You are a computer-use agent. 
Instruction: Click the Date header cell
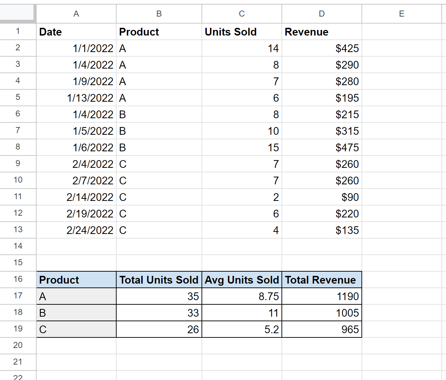[76, 32]
